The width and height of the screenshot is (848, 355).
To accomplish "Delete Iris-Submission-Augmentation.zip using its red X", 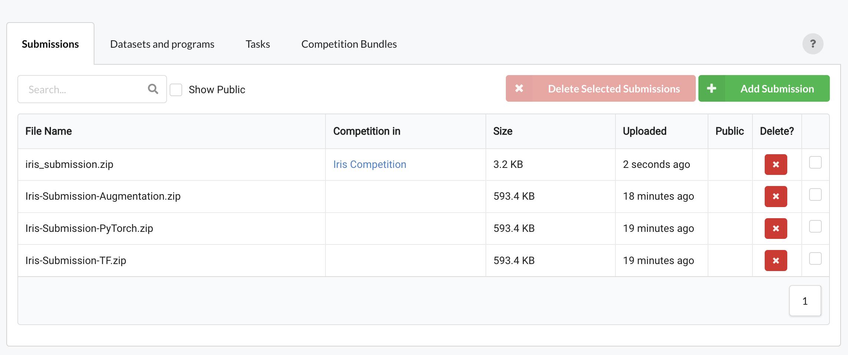I will click(775, 196).
